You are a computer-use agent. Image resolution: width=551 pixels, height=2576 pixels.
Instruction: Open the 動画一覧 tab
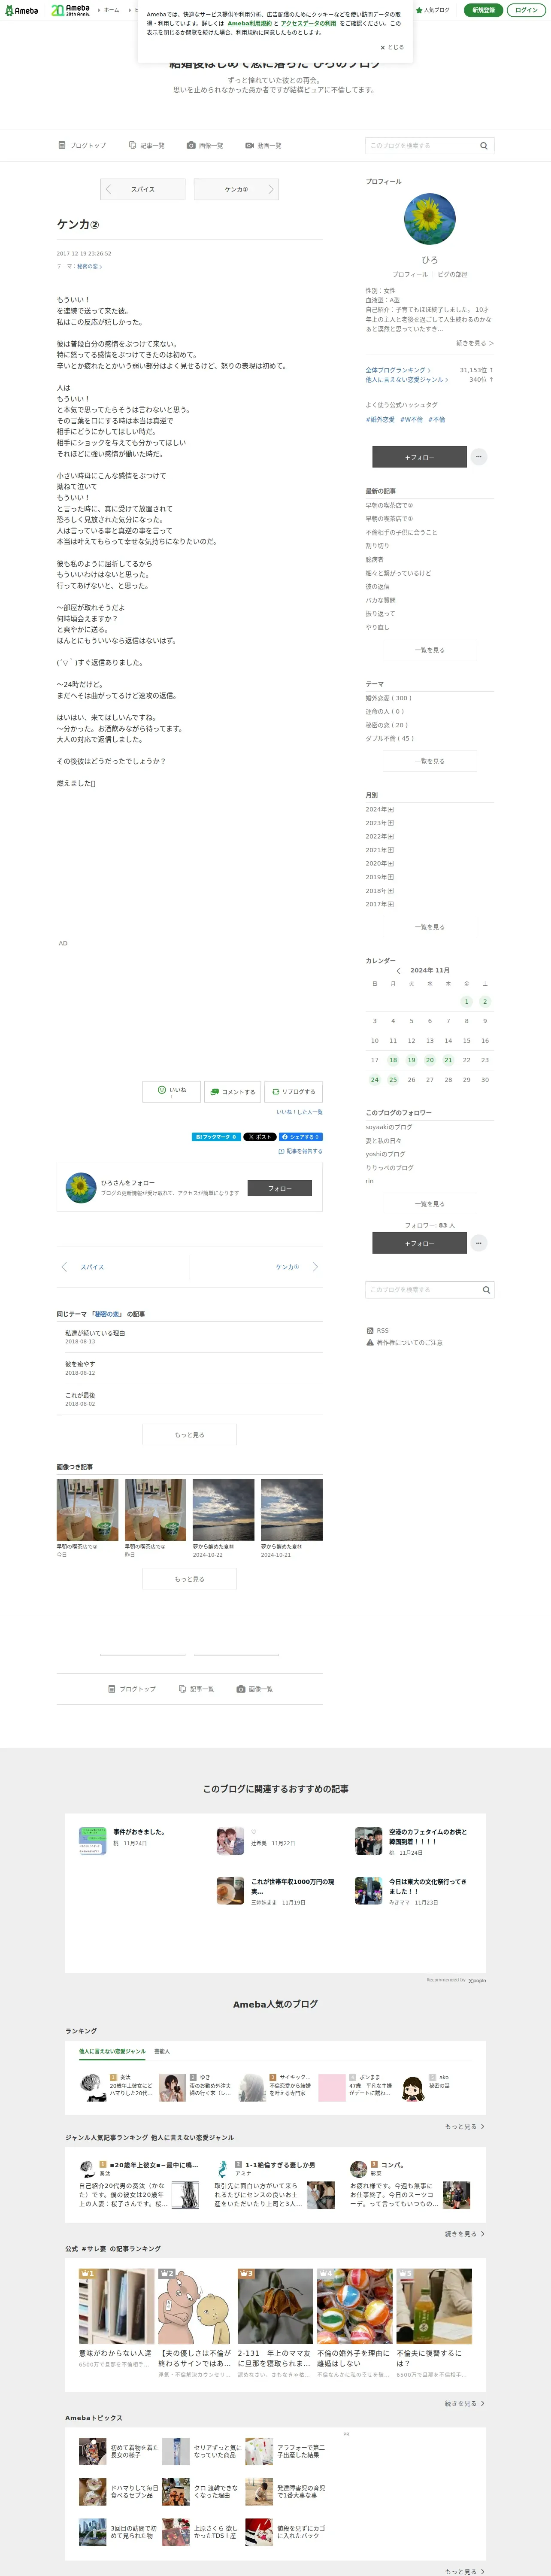point(263,145)
